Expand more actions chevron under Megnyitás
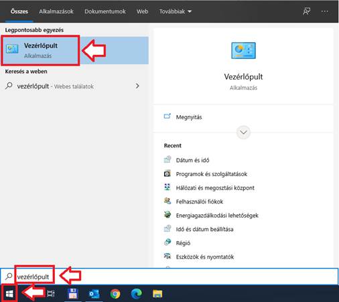 tap(243, 133)
